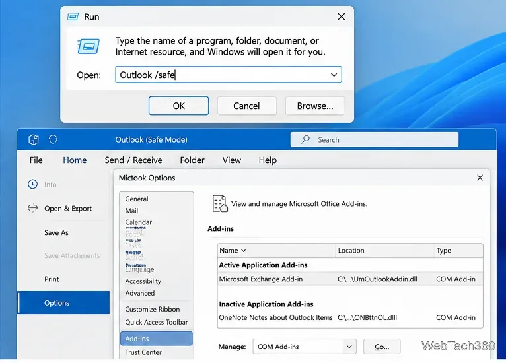Image resolution: width=506 pixels, height=363 pixels.
Task: Select Quick Access Toolbar in Options
Action: pos(157,322)
